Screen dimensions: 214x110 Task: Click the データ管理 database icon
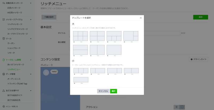pyautogui.click(x=3, y=74)
